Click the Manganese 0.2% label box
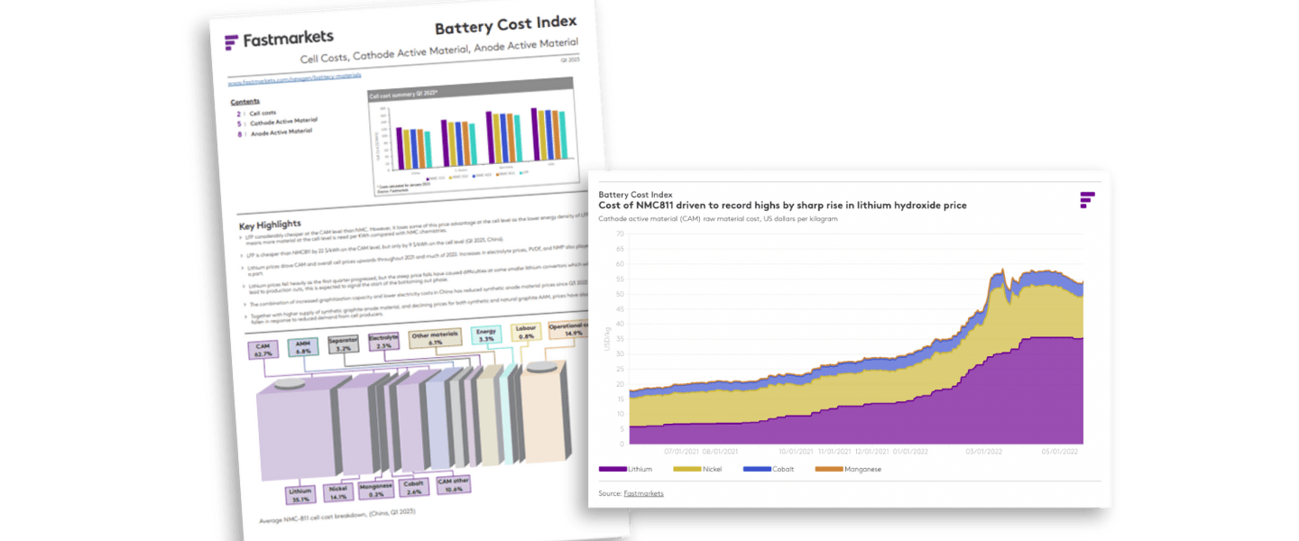Screen dimensions: 1299x541 pos(375,488)
